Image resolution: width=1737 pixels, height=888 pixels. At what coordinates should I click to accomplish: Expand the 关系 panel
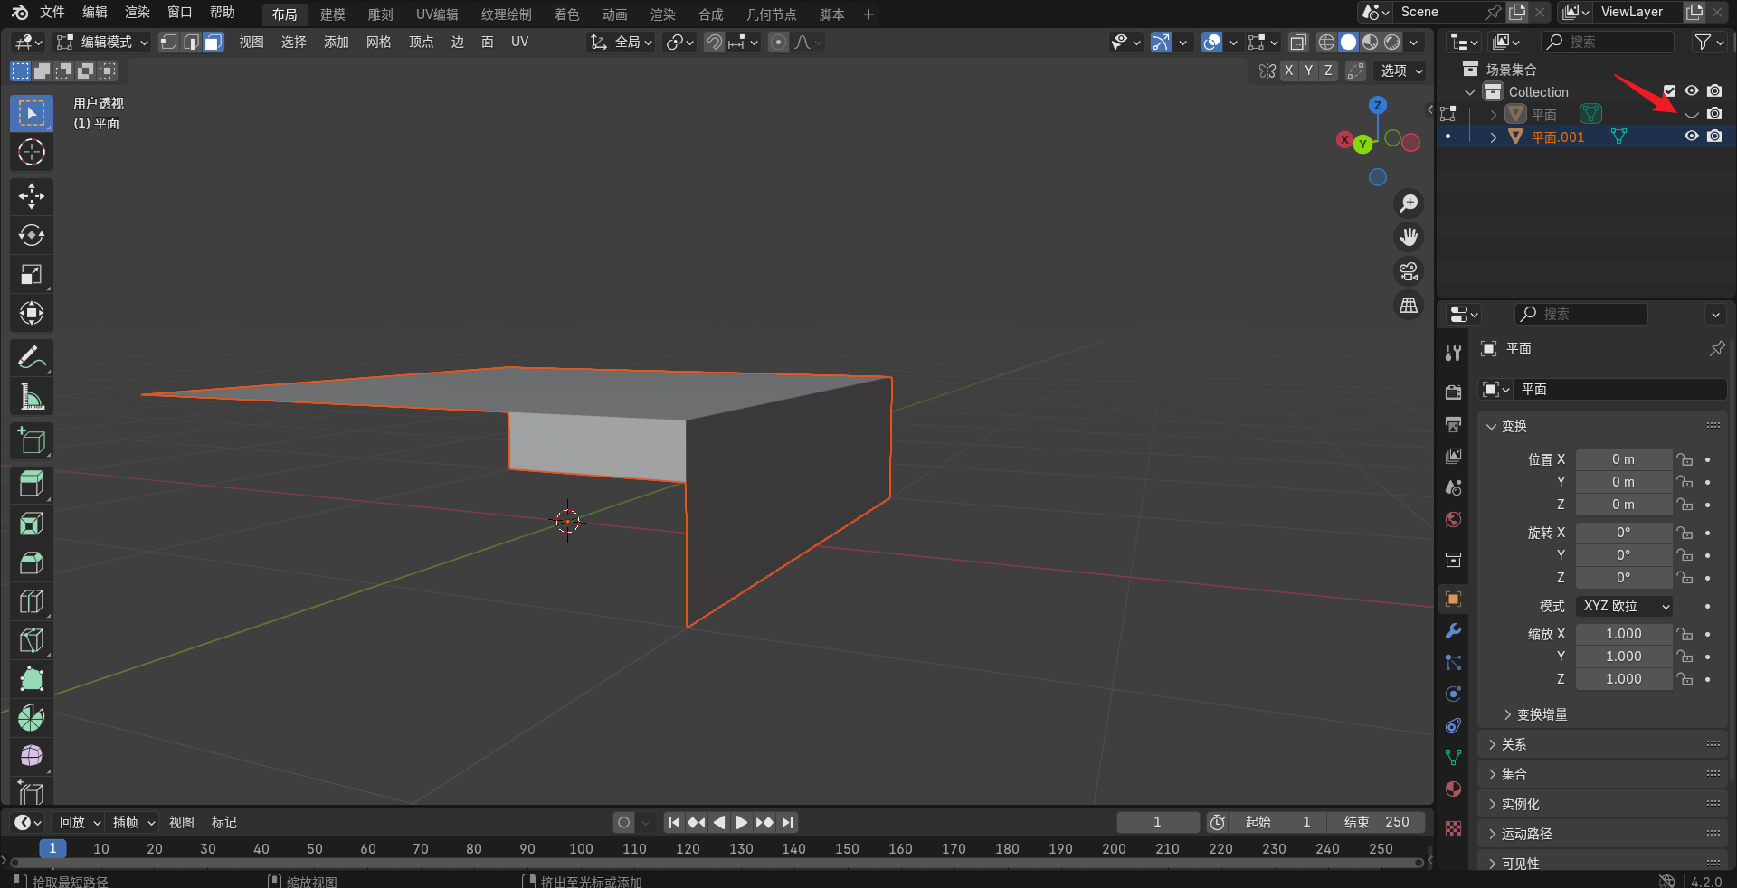(x=1603, y=744)
